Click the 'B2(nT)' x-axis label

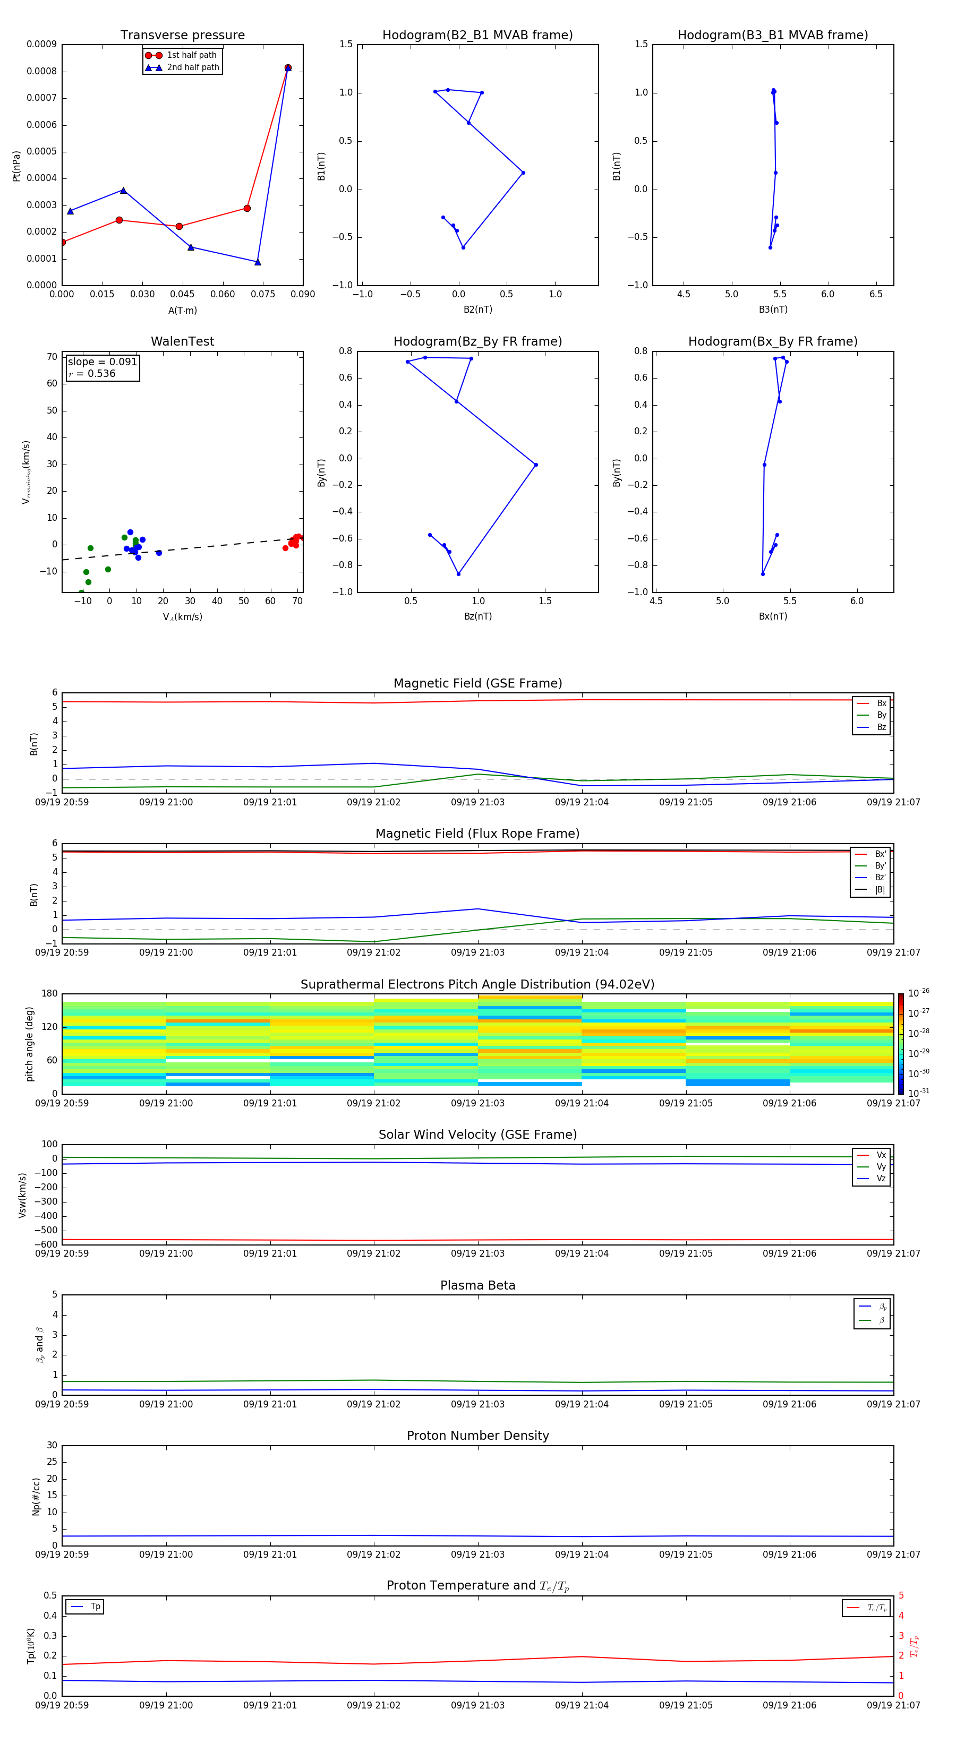[x=477, y=310]
